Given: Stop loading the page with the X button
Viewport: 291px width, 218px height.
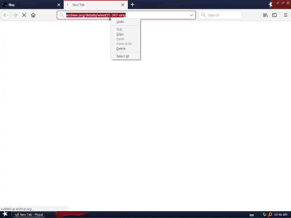Looking at the screenshot, I should (24, 15).
